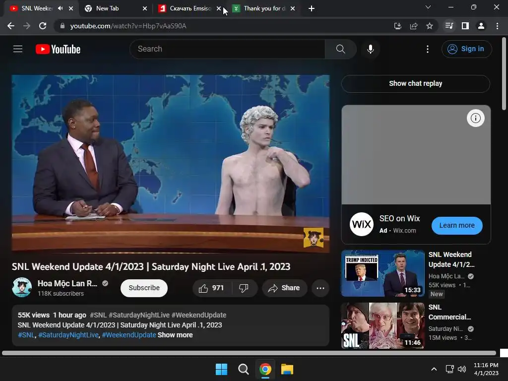Reload the YouTube page

click(43, 26)
